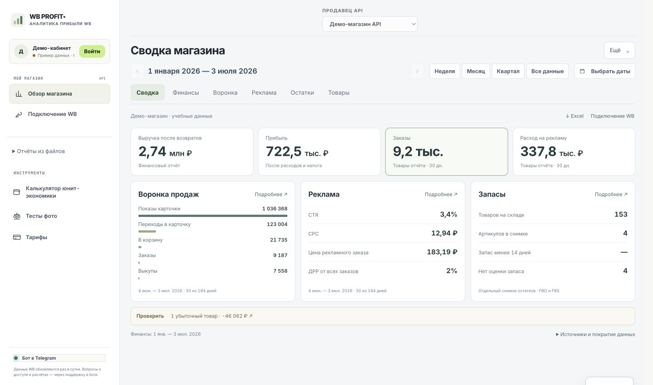Go to the next date period arrow
Viewport: 653px width, 385px height.
coord(417,71)
